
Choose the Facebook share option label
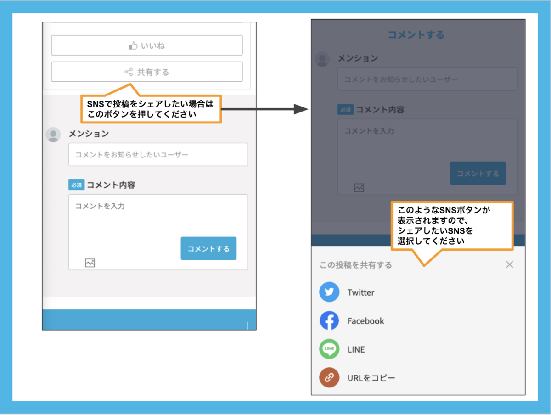(365, 321)
